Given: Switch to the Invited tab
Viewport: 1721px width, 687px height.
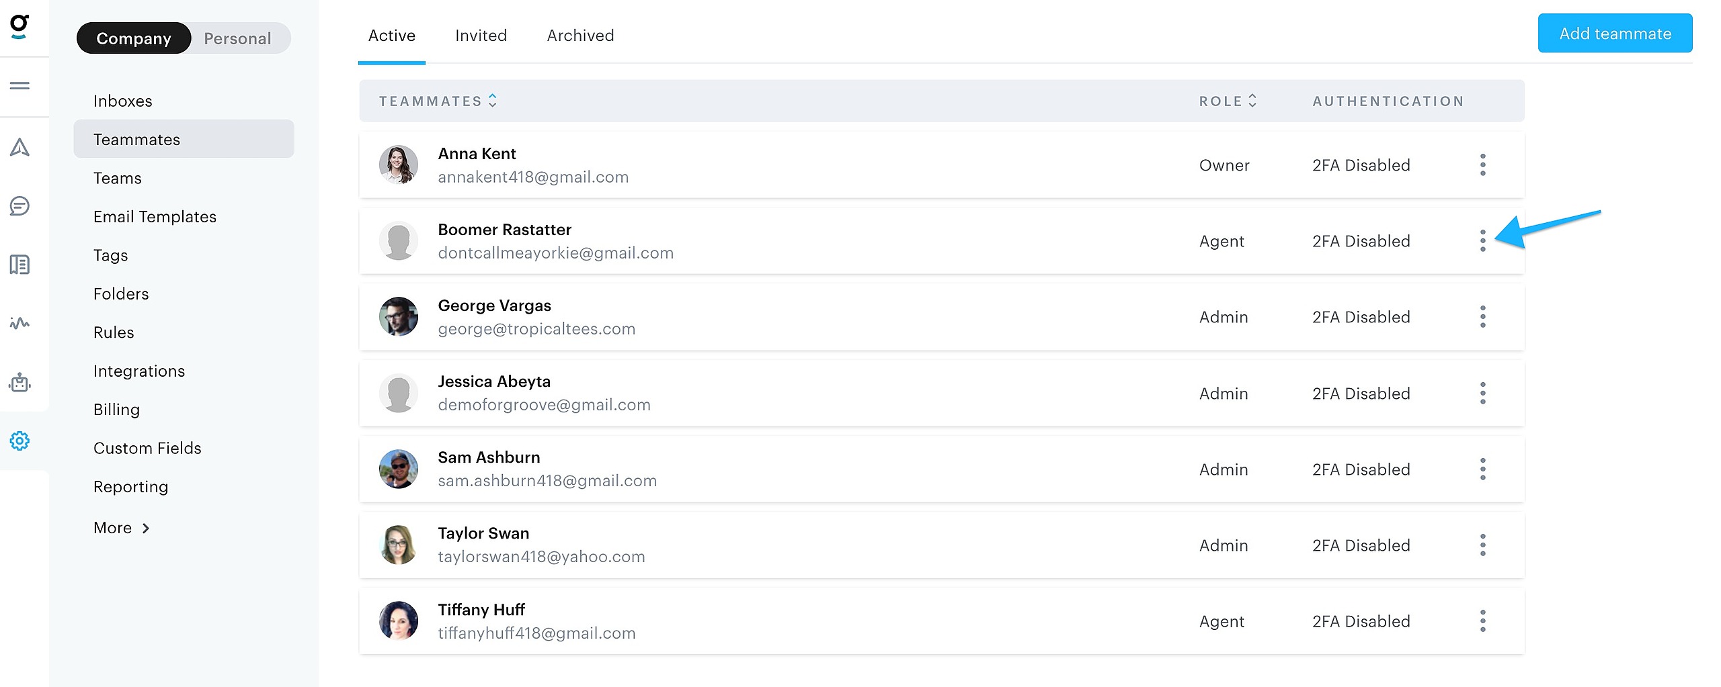Looking at the screenshot, I should pyautogui.click(x=481, y=36).
